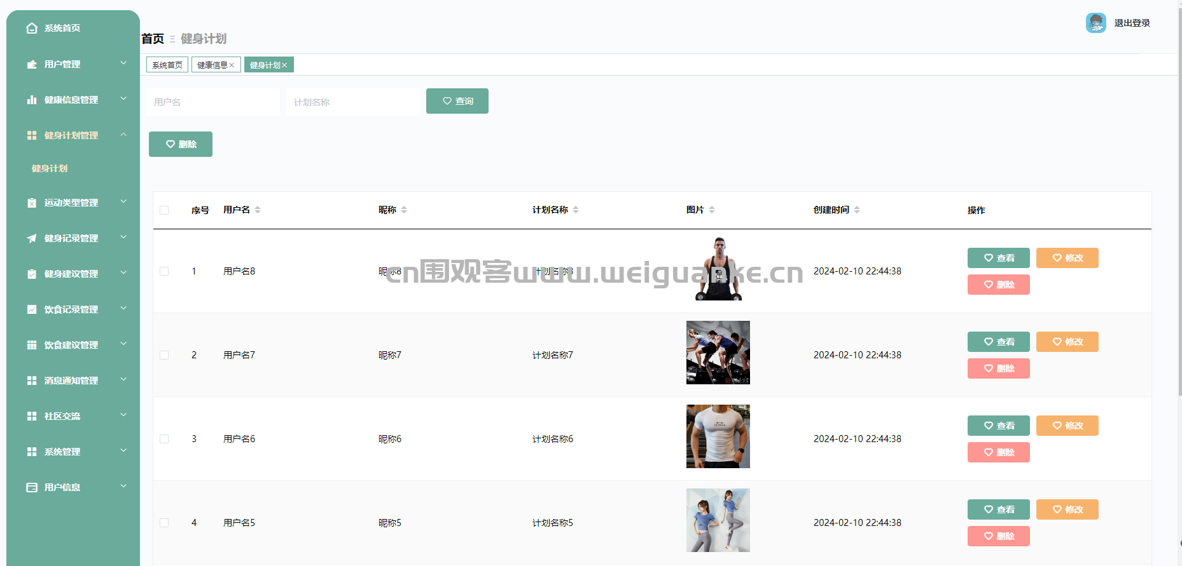
Task: Click the user avatar icon at top right
Action: [1095, 23]
